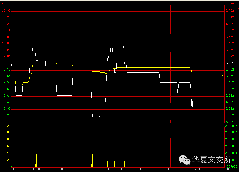Click the green 3.58% label

click(230, 96)
